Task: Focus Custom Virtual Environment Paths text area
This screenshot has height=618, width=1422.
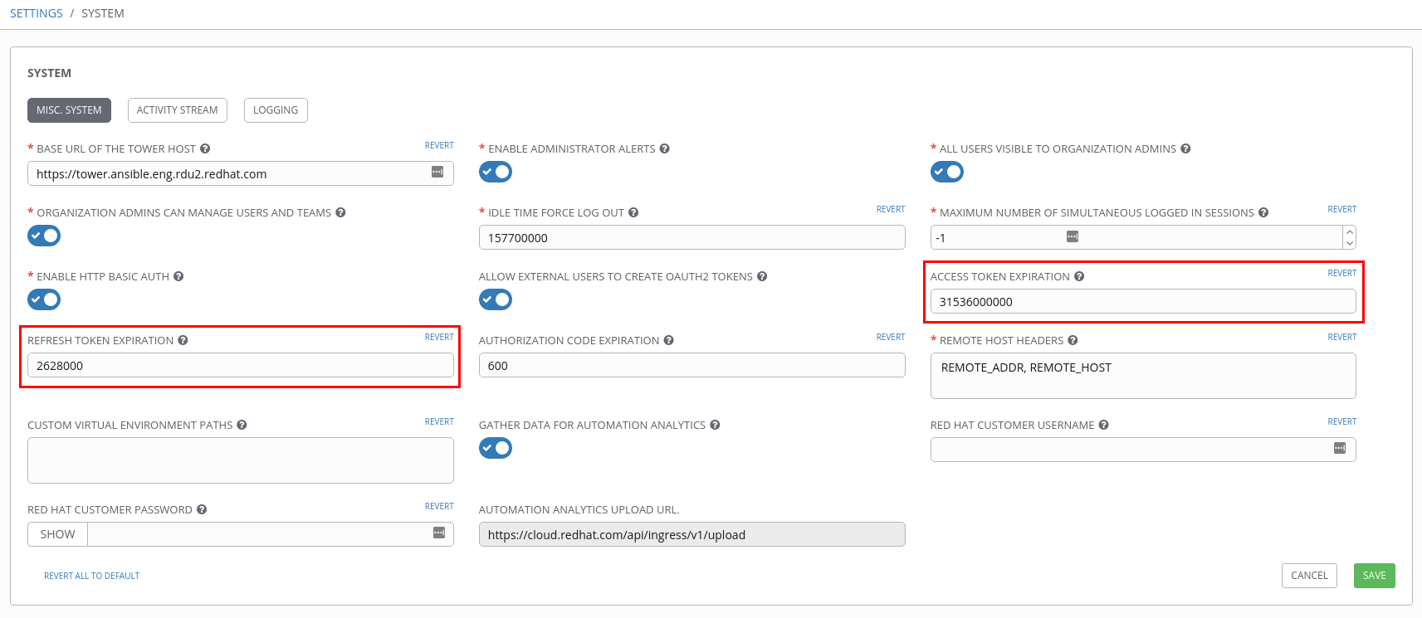Action: click(241, 460)
